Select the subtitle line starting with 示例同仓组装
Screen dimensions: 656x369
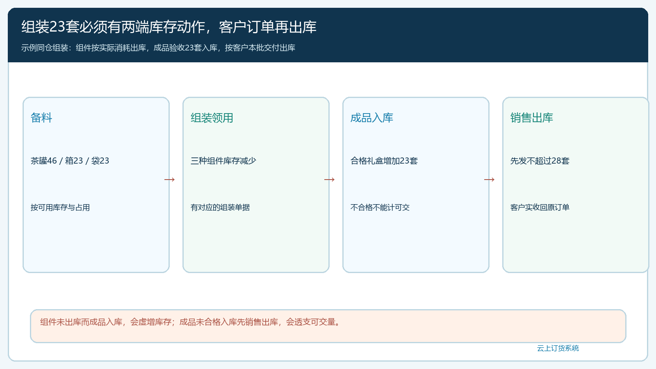(158, 48)
